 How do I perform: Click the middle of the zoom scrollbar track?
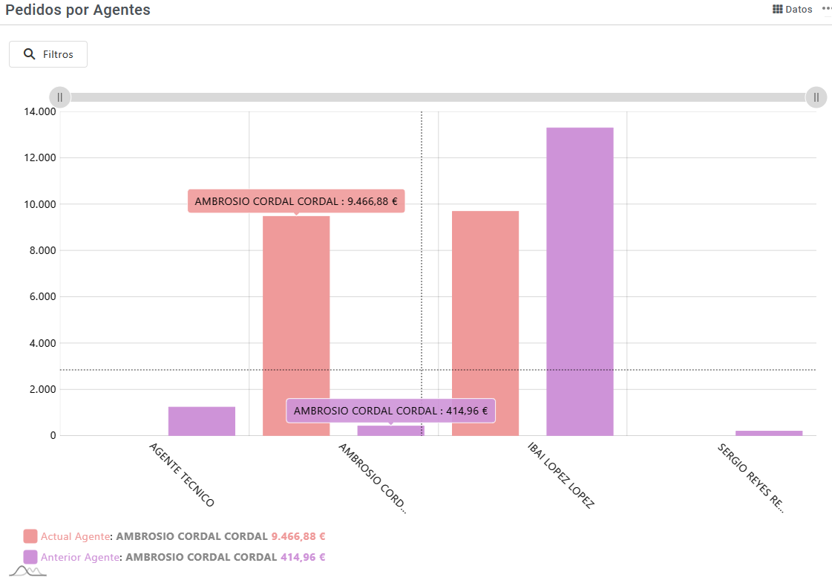[x=438, y=97]
